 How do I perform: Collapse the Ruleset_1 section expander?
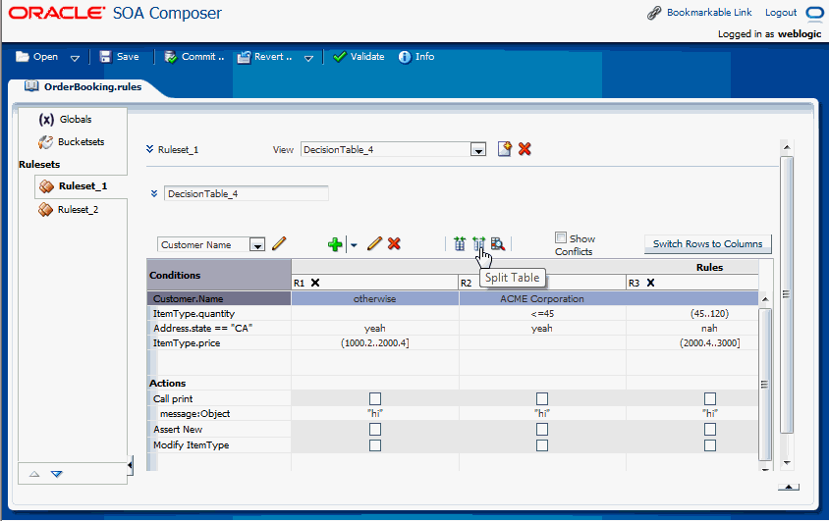coord(150,150)
